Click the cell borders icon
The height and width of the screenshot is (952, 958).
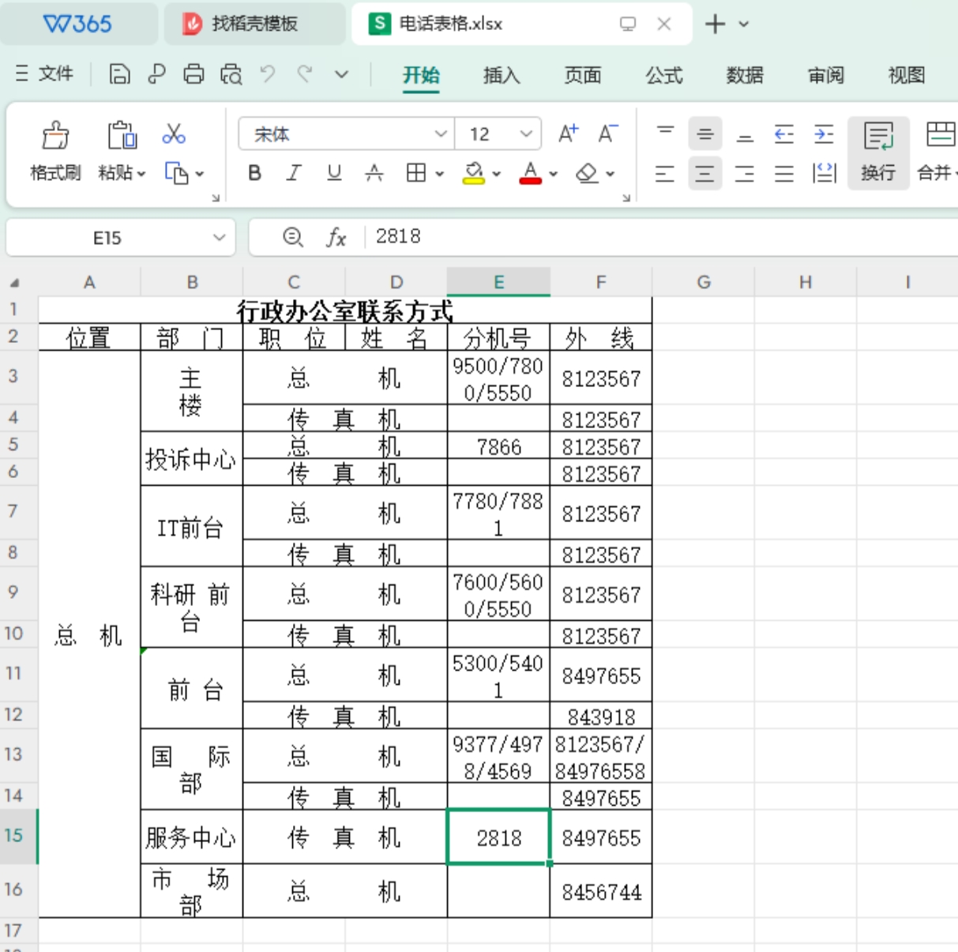tap(416, 173)
